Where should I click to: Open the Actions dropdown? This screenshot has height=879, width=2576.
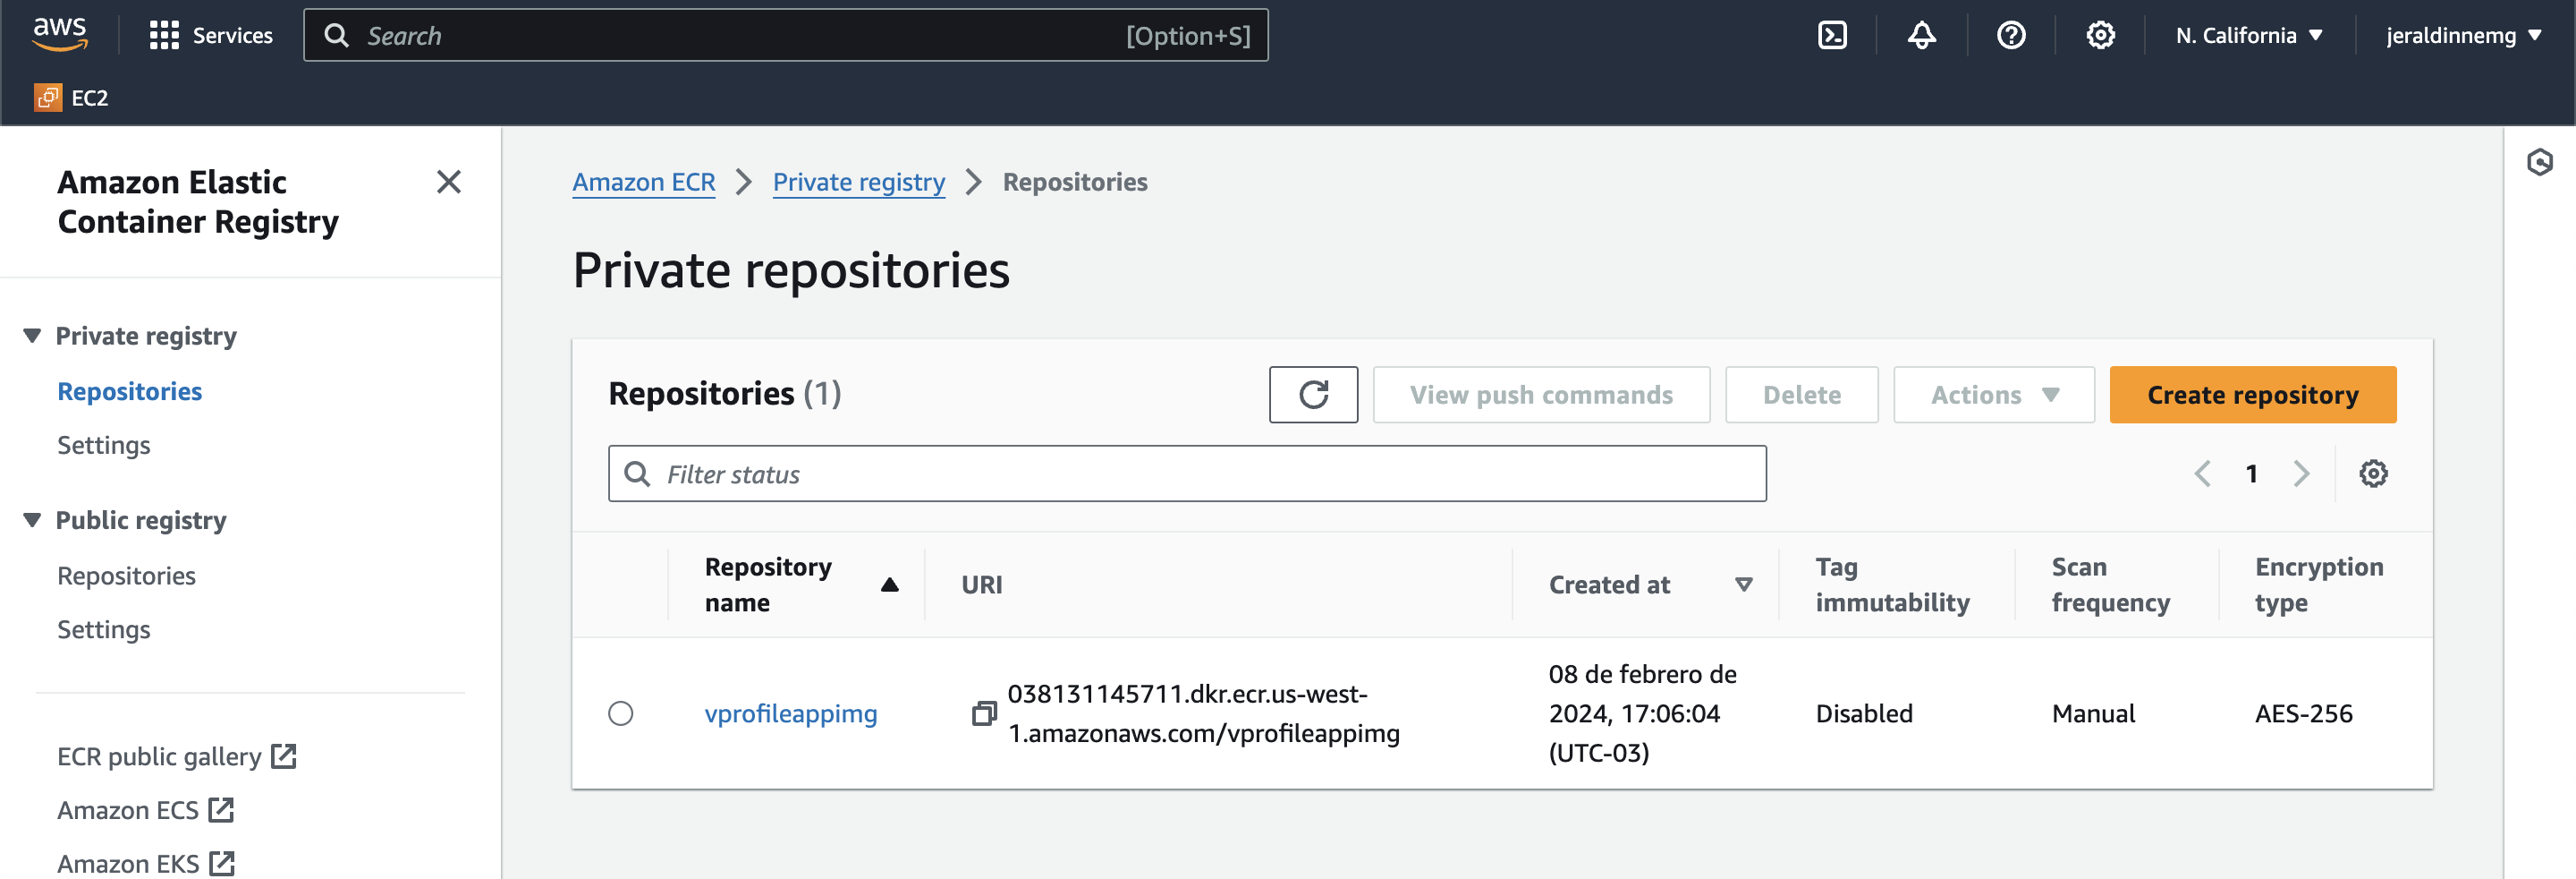point(1993,395)
